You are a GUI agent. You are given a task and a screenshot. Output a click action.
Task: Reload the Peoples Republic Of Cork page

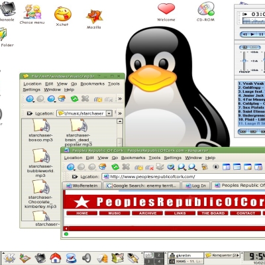(115, 167)
